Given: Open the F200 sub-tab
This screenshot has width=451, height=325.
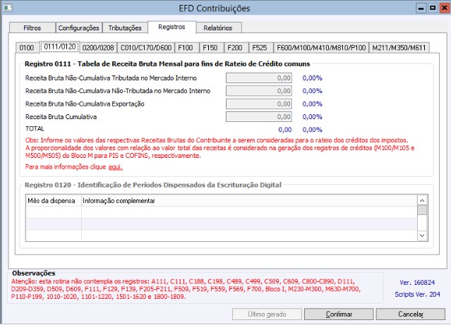Looking at the screenshot, I should click(x=235, y=48).
